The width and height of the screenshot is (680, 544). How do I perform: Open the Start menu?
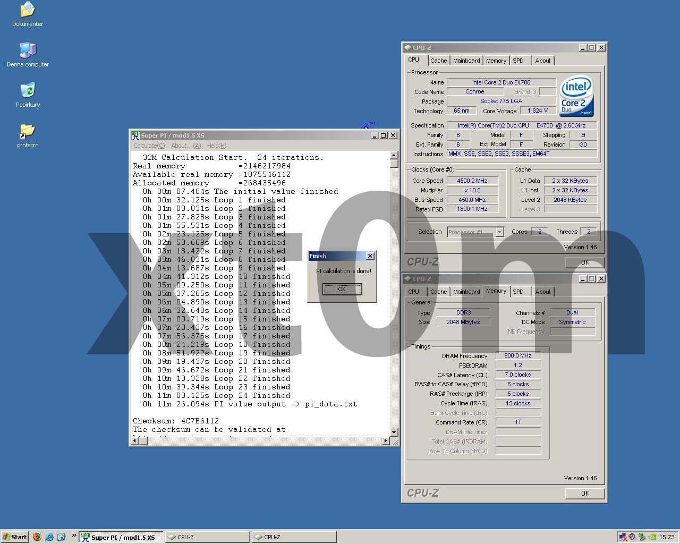click(14, 537)
